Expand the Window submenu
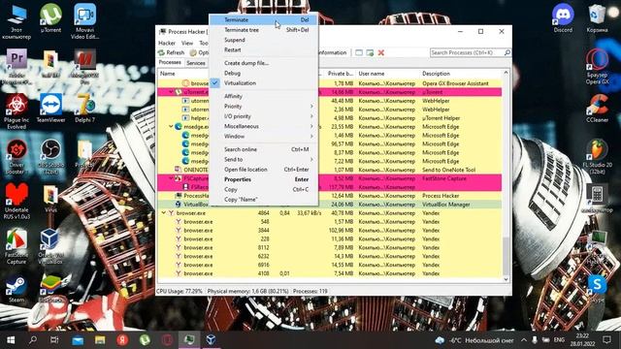Image resolution: width=621 pixels, height=349 pixels. (x=263, y=136)
